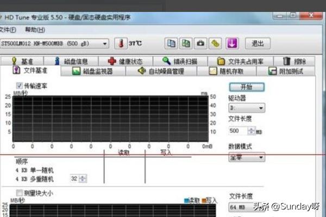Switch to the 磁盘信息 tab

tap(71, 61)
